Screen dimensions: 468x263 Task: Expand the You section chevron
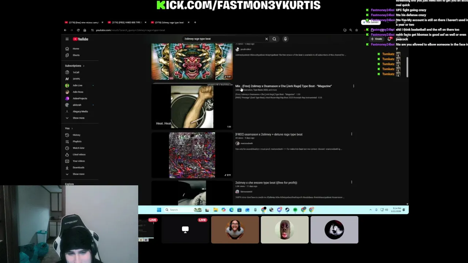tap(72, 129)
